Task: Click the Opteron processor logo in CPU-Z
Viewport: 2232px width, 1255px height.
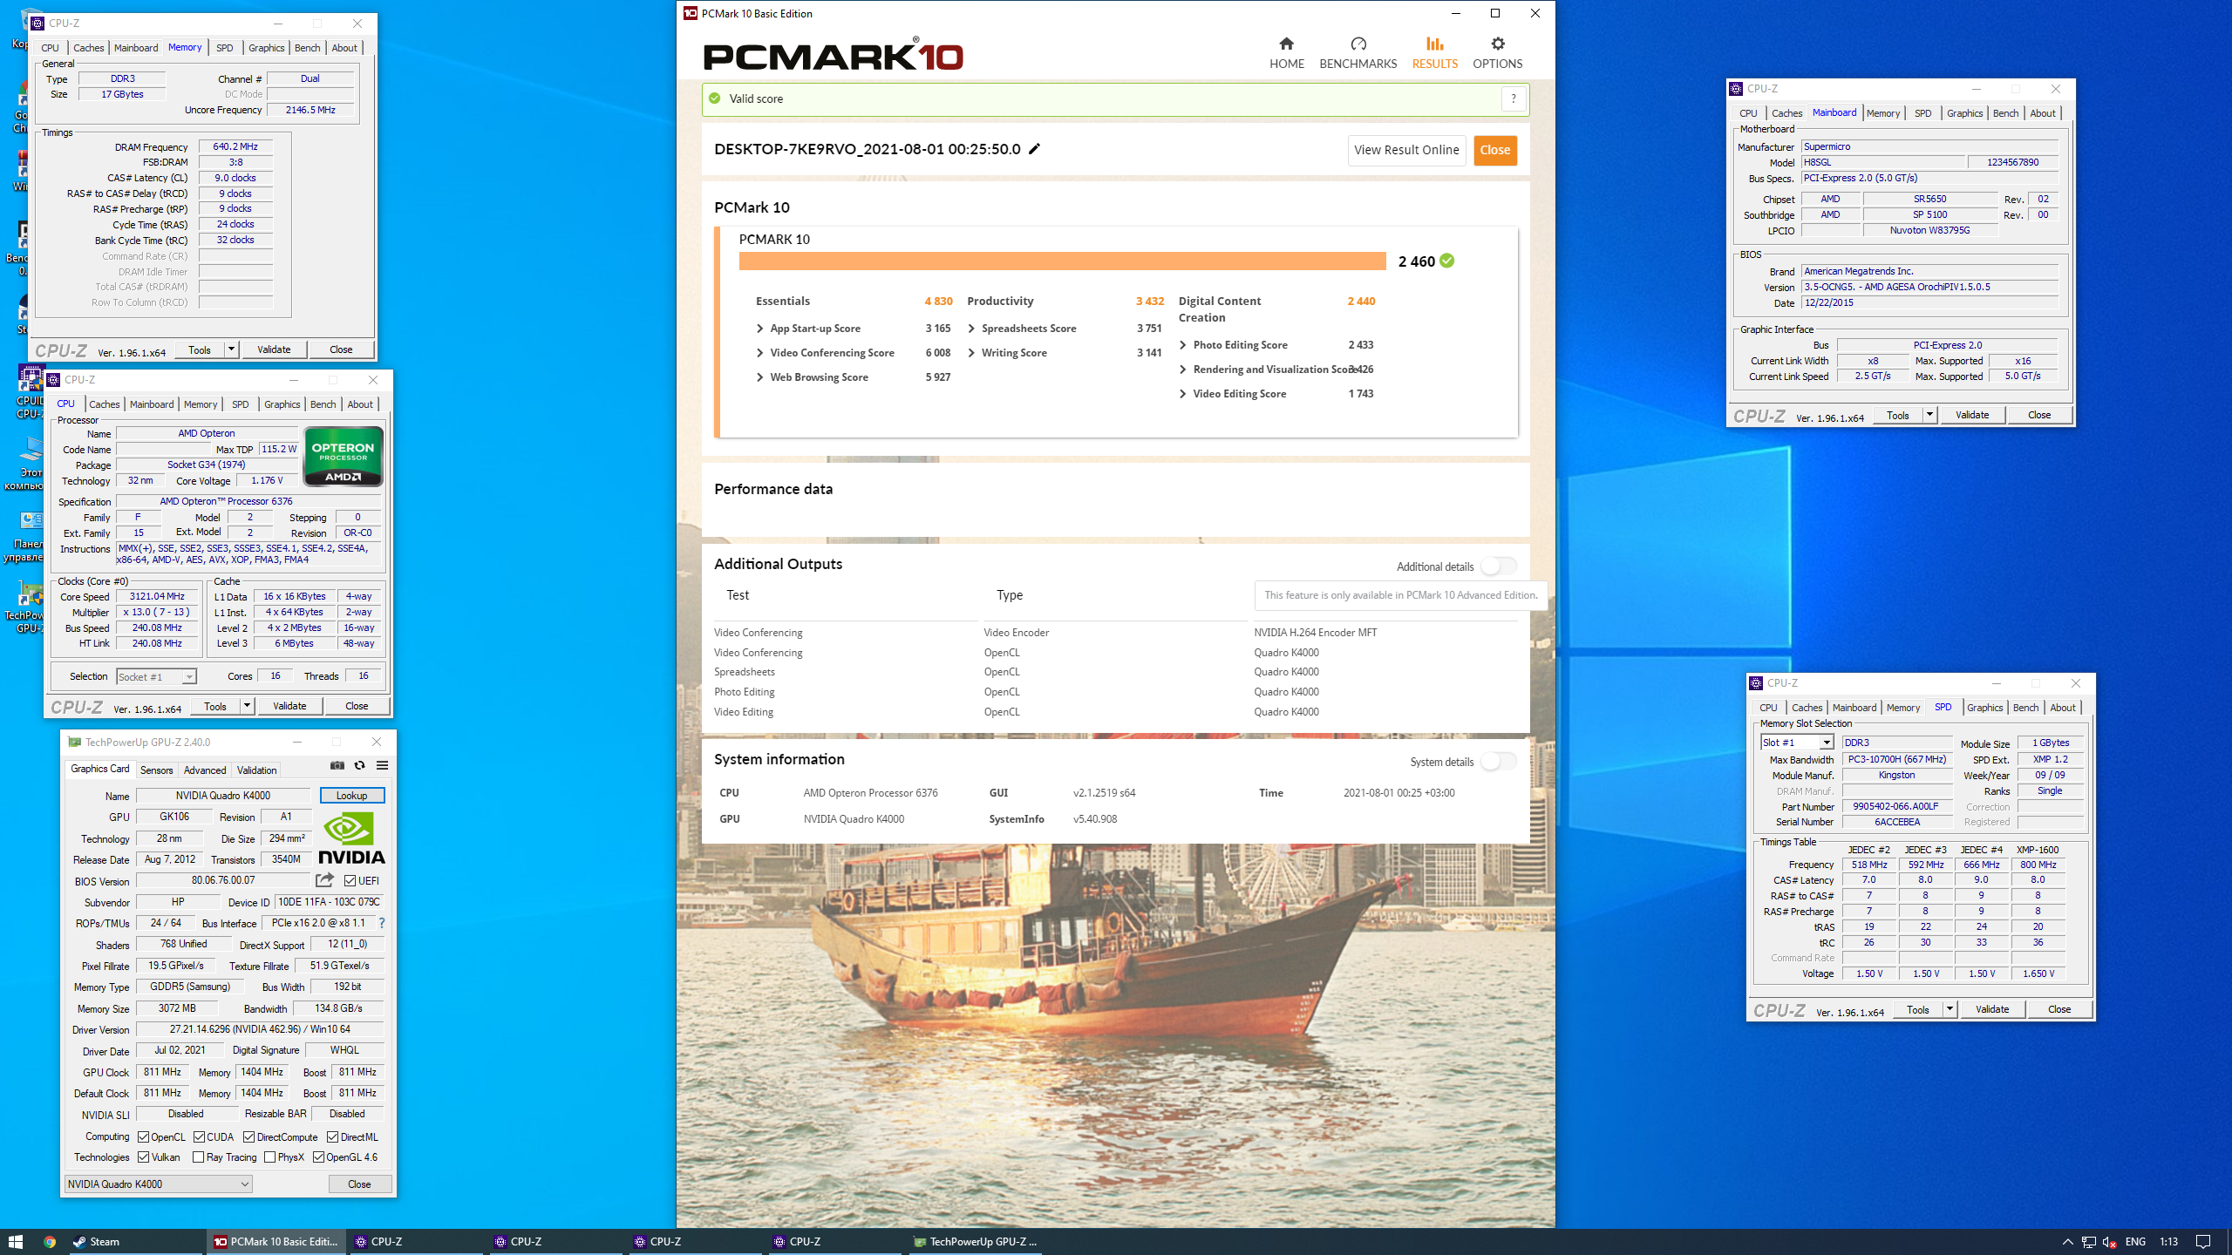Action: click(344, 456)
